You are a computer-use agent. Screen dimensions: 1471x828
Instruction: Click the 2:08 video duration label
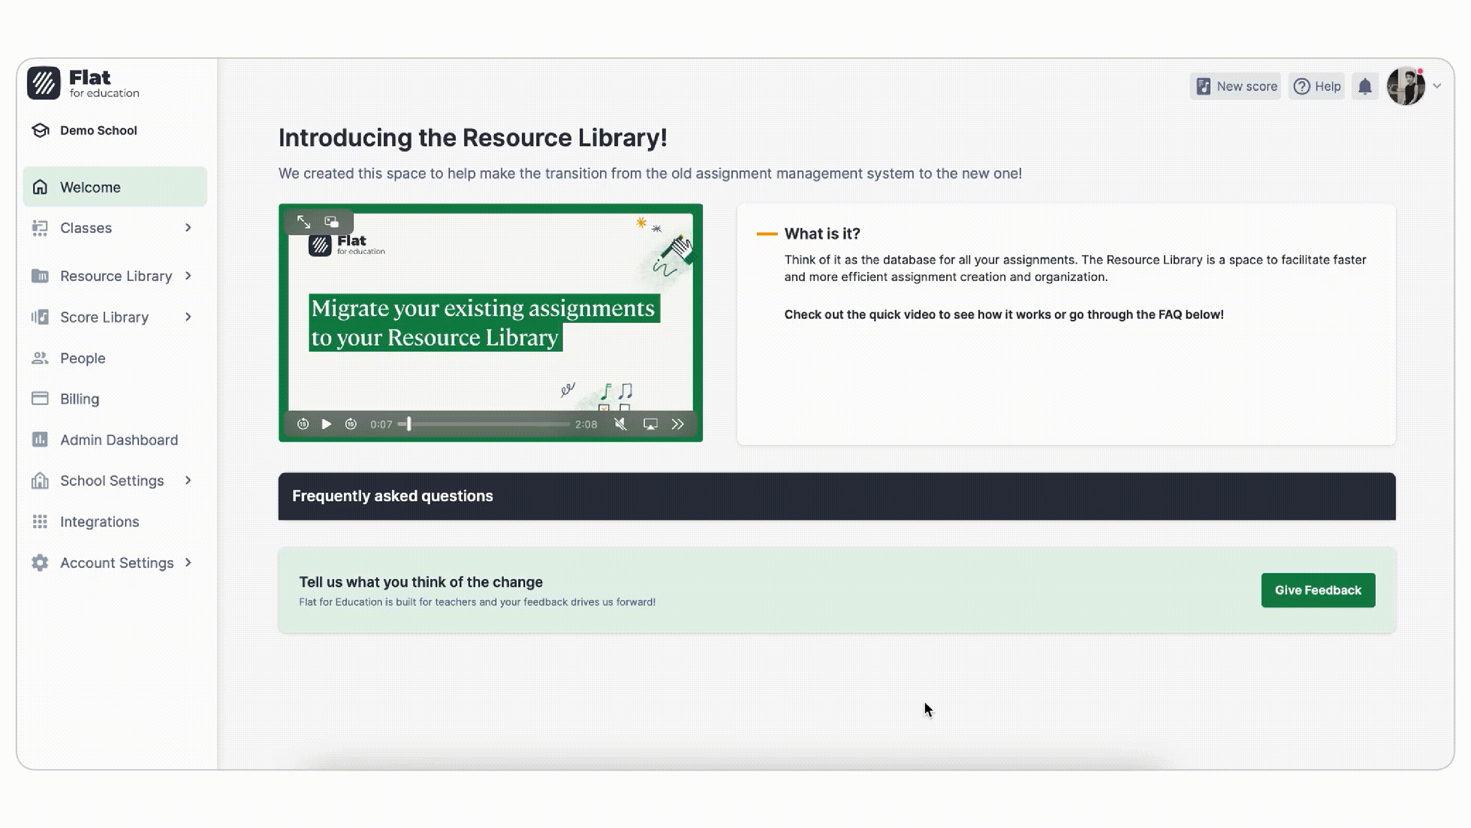(586, 425)
